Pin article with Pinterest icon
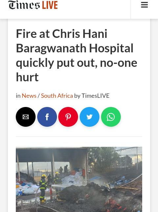Image resolution: width=158 pixels, height=212 pixels. click(x=68, y=117)
